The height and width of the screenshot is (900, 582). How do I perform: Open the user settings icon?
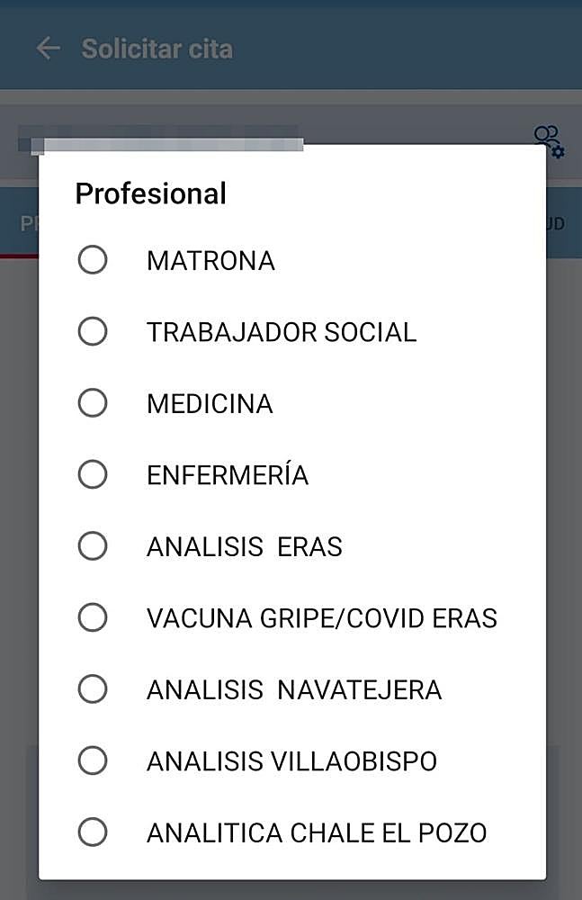click(x=549, y=141)
